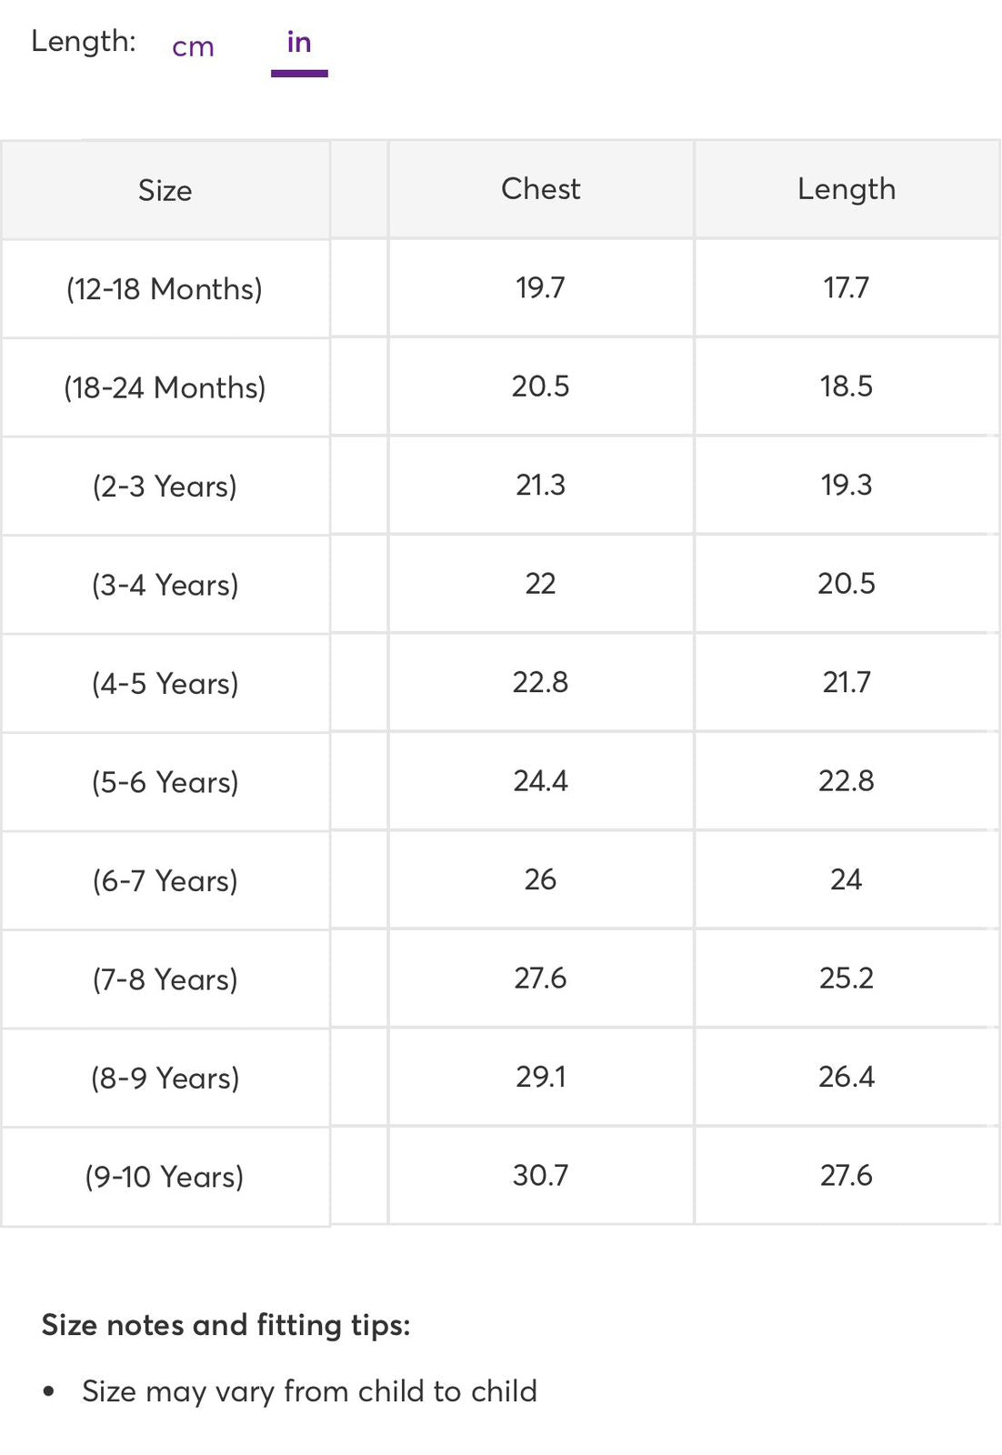Select the (12-18 Months) size row

(165, 289)
